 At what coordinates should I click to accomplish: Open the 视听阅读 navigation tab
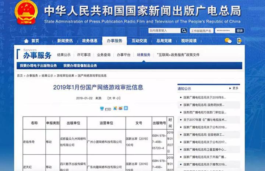coord(189,41)
